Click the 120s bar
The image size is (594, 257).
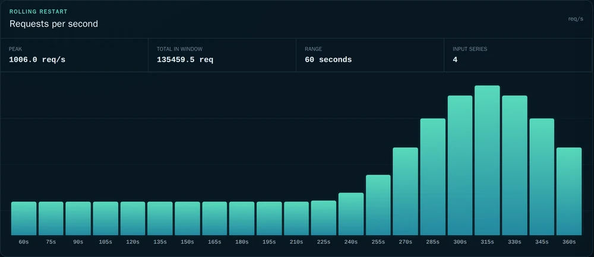point(132,219)
